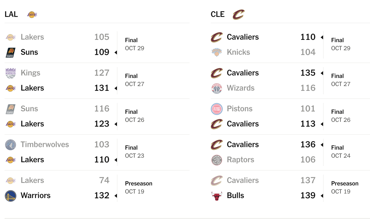
Task: Click the Kings team logo
Action: (x=11, y=73)
